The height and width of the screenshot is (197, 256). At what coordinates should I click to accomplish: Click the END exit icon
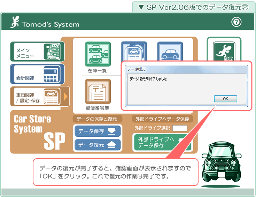[x=224, y=51]
